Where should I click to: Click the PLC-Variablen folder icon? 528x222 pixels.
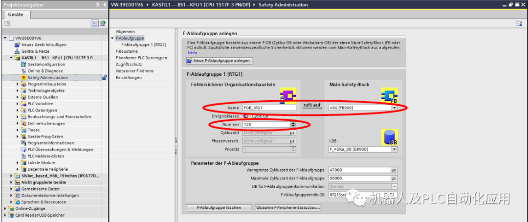[23, 104]
